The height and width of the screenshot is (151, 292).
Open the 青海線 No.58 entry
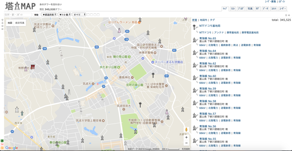pyautogui.click(x=208, y=101)
